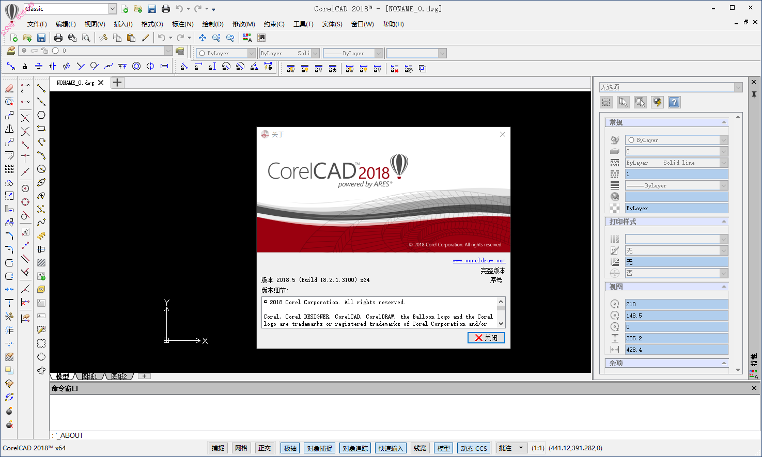
Task: Click the 关闭 button in the About dialog
Action: click(x=486, y=338)
